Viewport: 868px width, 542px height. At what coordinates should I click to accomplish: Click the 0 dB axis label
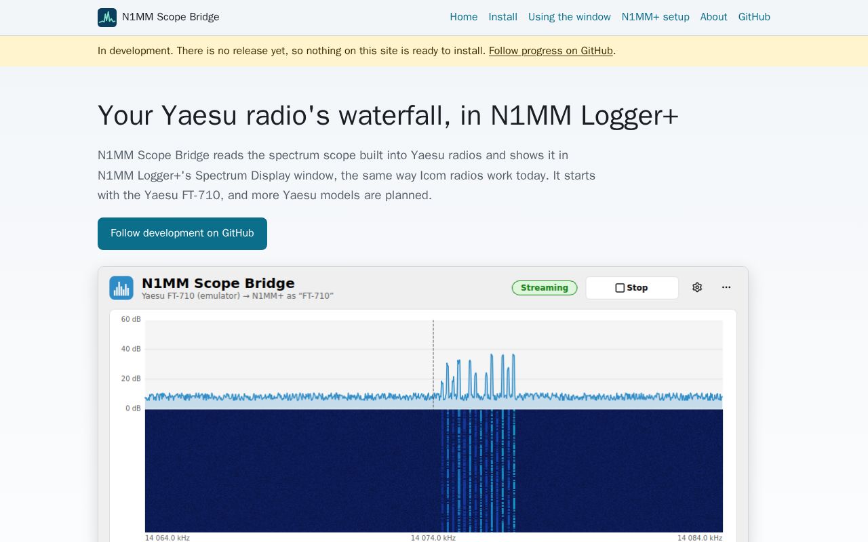133,409
